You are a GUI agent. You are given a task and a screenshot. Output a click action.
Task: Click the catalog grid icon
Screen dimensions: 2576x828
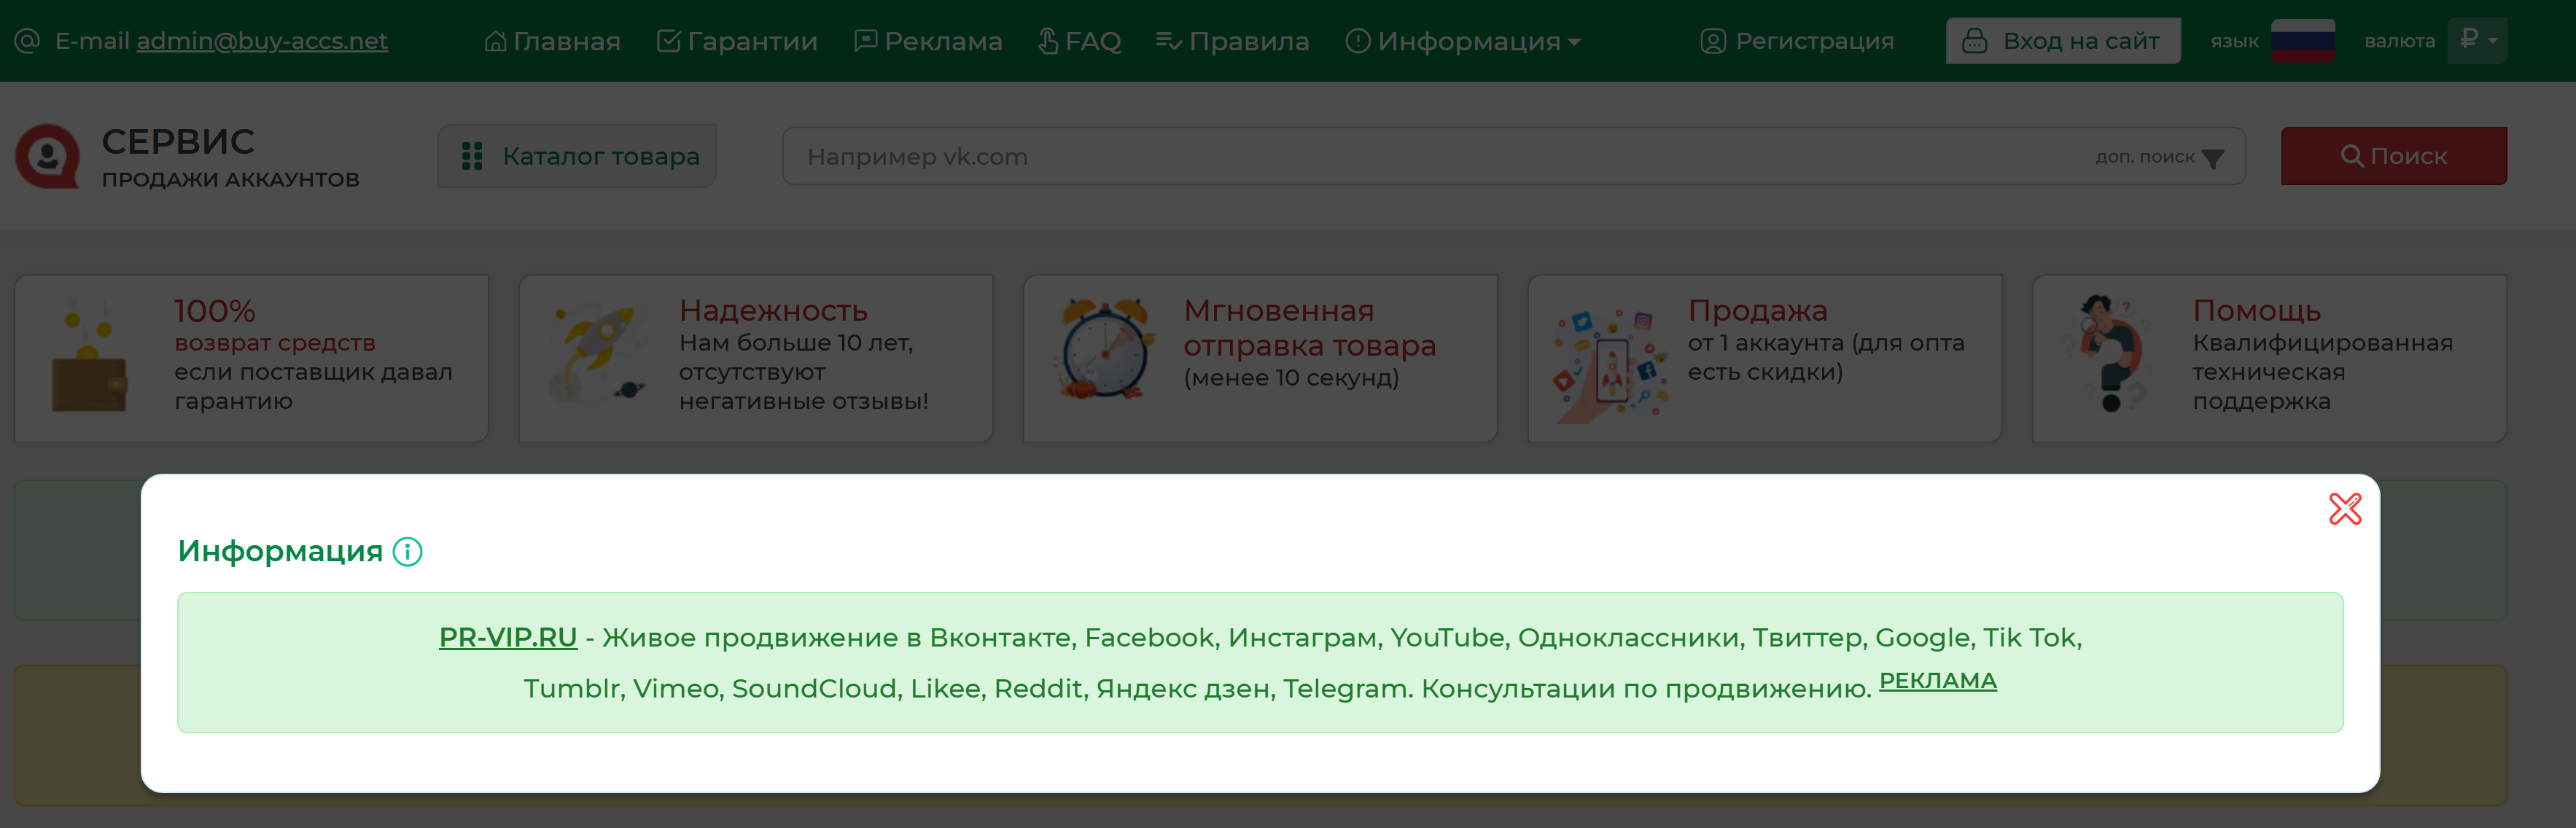coord(472,156)
